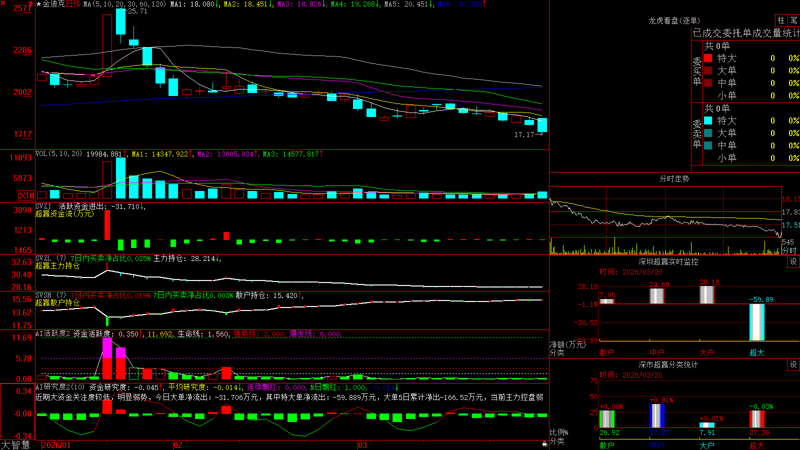
Task: Click the 超赢散户持仓 label
Action: click(57, 302)
